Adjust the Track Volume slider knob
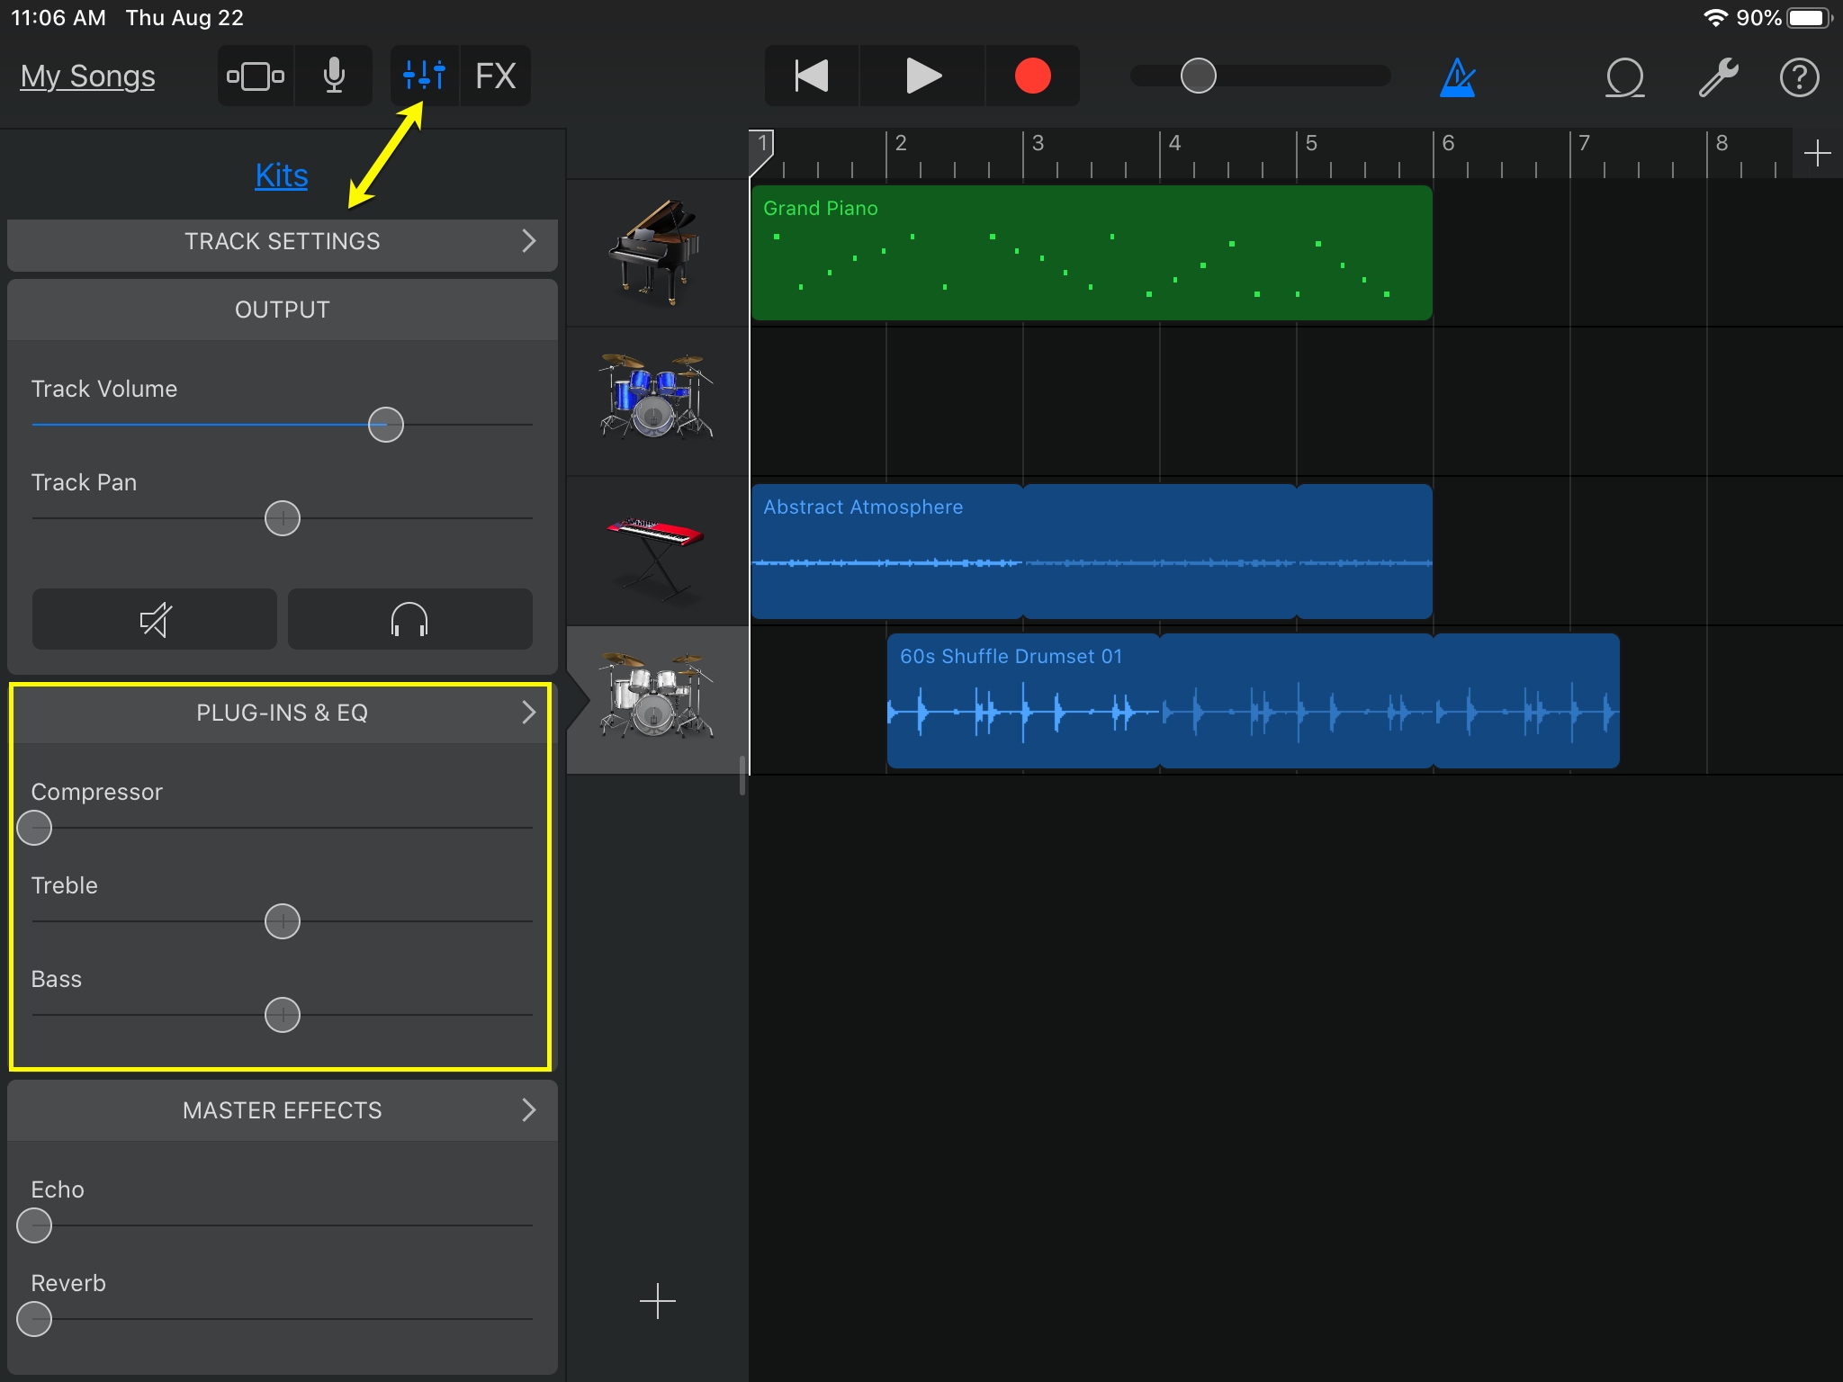The width and height of the screenshot is (1843, 1382). coord(386,425)
